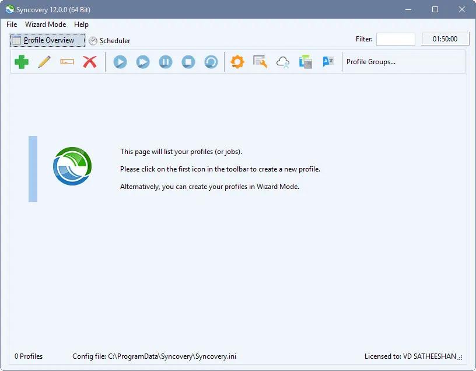Click the 01:50:00 timer button
476x371 pixels.
coord(445,39)
